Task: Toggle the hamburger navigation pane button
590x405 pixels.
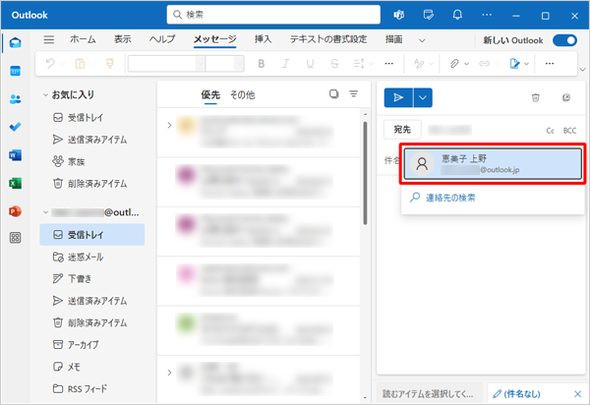Action: tap(48, 39)
